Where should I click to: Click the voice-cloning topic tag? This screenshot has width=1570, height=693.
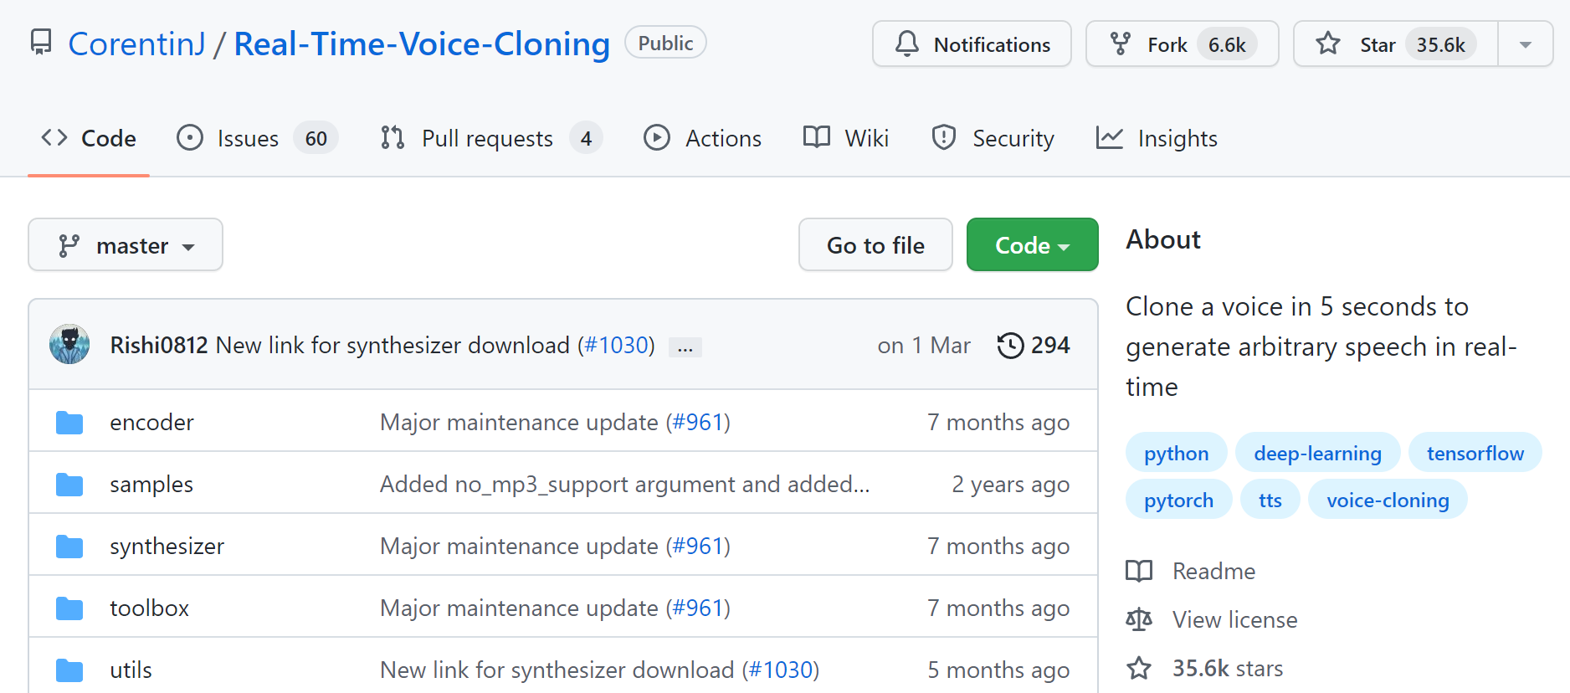click(x=1388, y=500)
